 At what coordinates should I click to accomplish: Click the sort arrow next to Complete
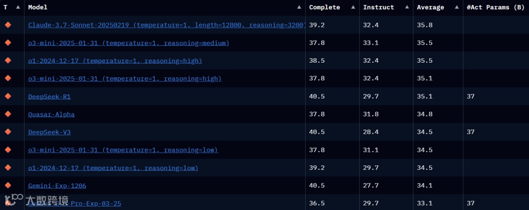click(353, 7)
